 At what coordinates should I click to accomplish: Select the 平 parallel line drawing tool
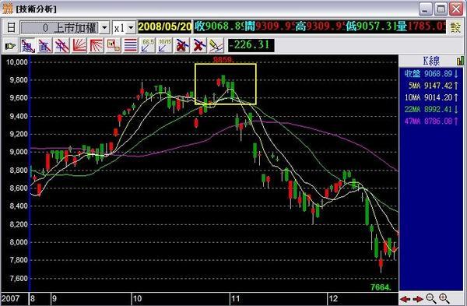pos(62,46)
